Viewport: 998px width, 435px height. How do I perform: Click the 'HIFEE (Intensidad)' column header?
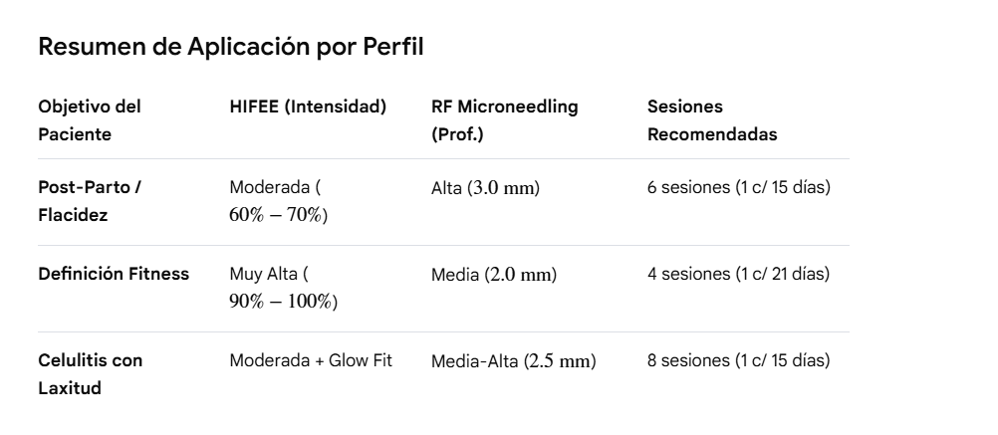308,107
